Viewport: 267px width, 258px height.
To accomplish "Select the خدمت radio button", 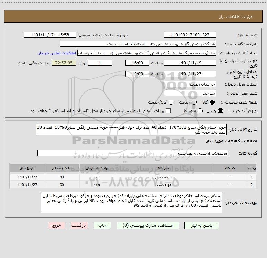I will coord(194,102).
